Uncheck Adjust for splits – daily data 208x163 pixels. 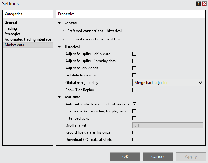coord(134,54)
